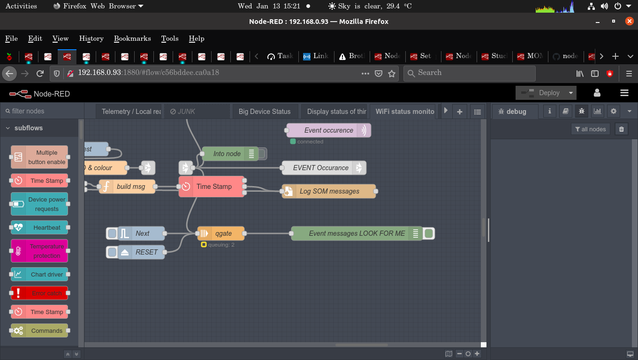Viewport: 638px width, 360px height.
Task: Open the list flows icon
Action: pos(478,111)
